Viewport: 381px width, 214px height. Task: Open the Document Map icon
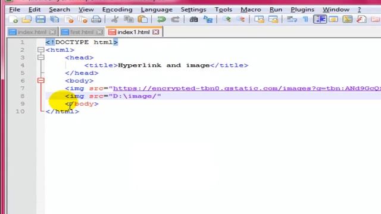pos(348,19)
